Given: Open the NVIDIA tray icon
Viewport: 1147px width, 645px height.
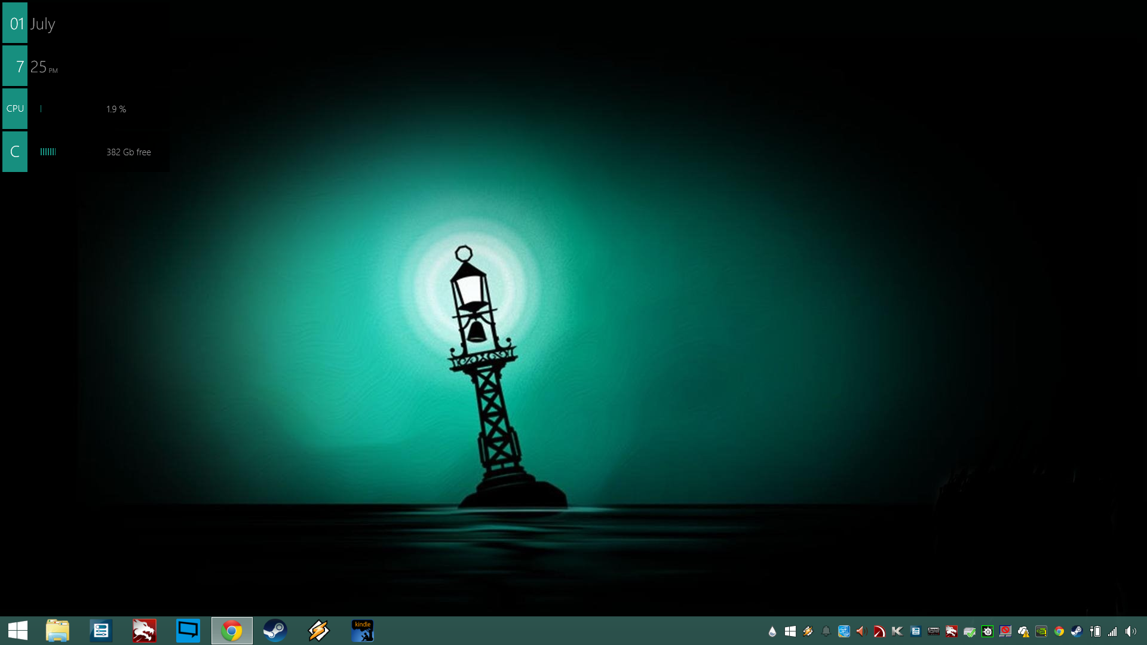Looking at the screenshot, I should point(1041,631).
